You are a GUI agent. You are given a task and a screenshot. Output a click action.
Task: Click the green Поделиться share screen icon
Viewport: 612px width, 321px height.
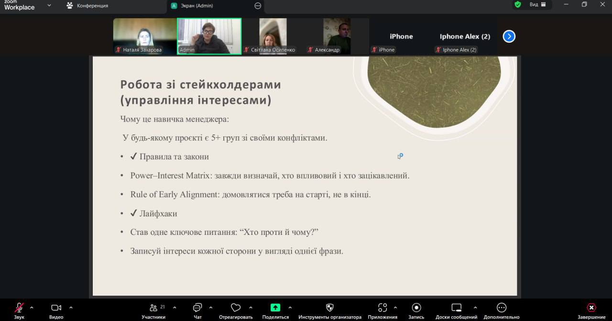275,308
